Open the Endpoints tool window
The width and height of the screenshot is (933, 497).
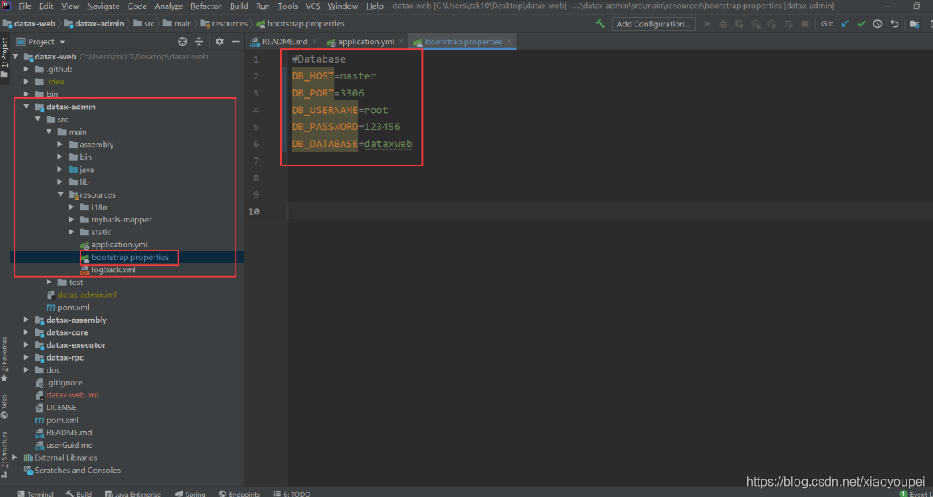click(x=239, y=494)
